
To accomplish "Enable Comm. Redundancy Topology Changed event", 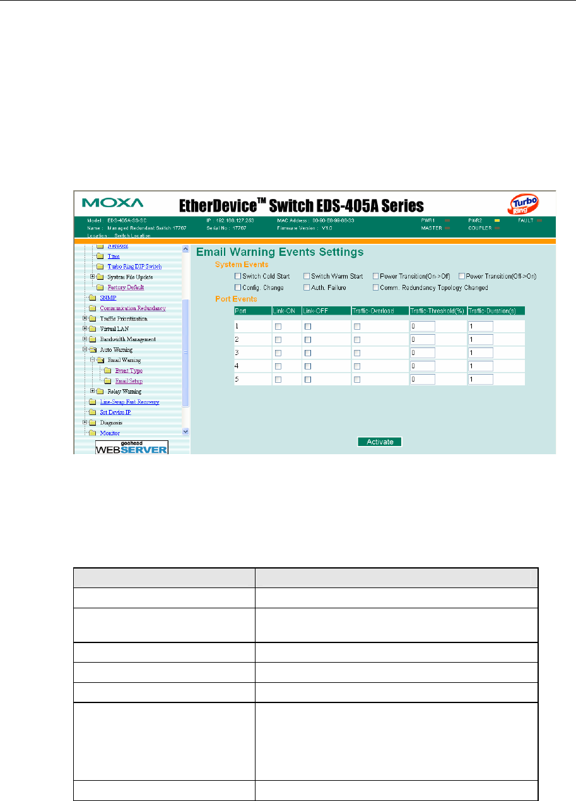I will pos(375,287).
